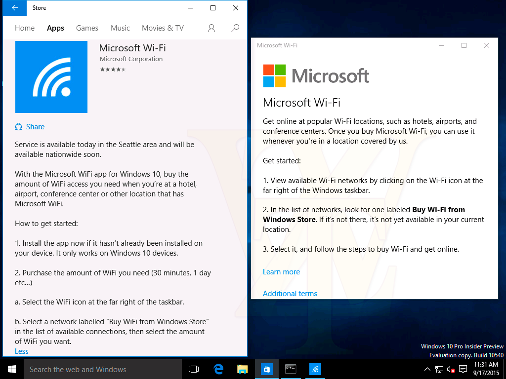The image size is (506, 379).
Task: Open the Store account profile icon
Action: pos(211,28)
